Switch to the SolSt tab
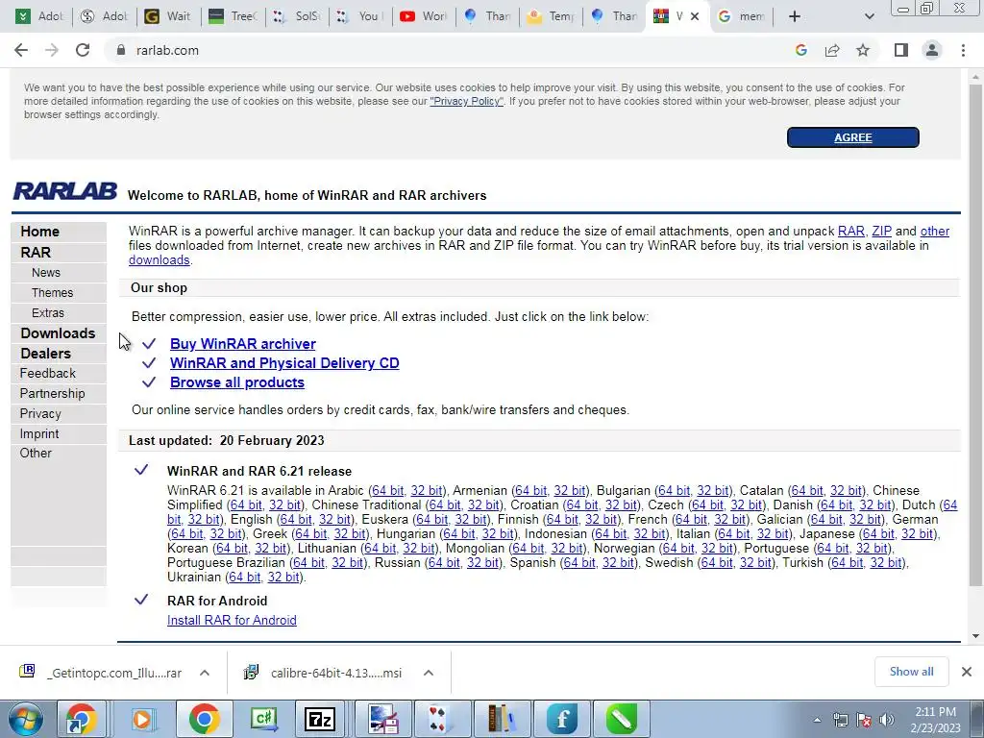This screenshot has width=984, height=738. click(296, 16)
